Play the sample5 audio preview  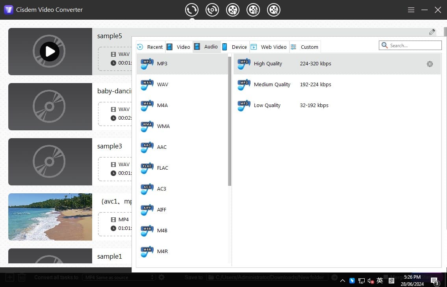pos(50,51)
